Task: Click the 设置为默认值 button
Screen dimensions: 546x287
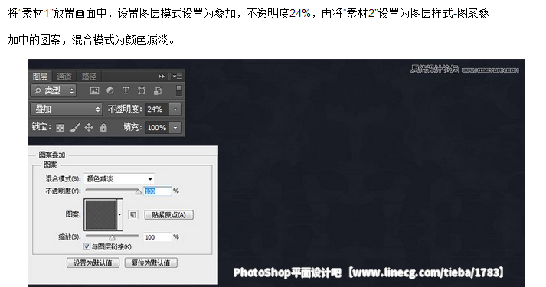Action: (x=93, y=263)
